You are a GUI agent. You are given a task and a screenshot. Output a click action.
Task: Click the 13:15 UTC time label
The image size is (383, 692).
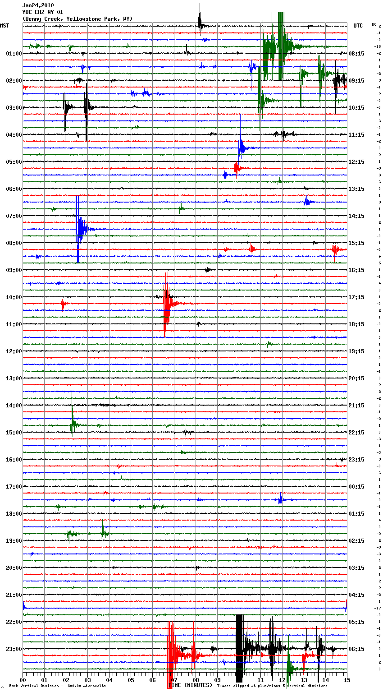click(x=356, y=189)
